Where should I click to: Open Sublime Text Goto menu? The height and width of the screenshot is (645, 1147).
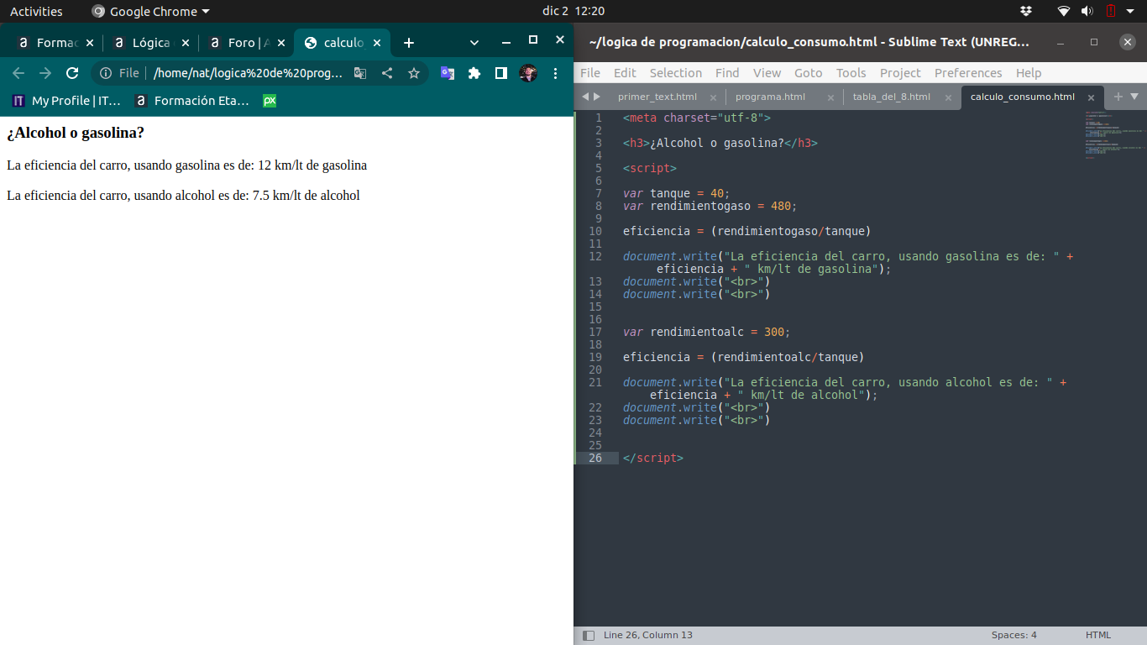809,73
